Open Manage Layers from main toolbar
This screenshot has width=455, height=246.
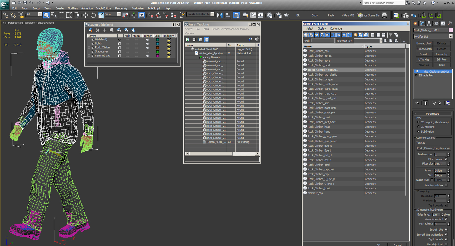tap(236, 15)
